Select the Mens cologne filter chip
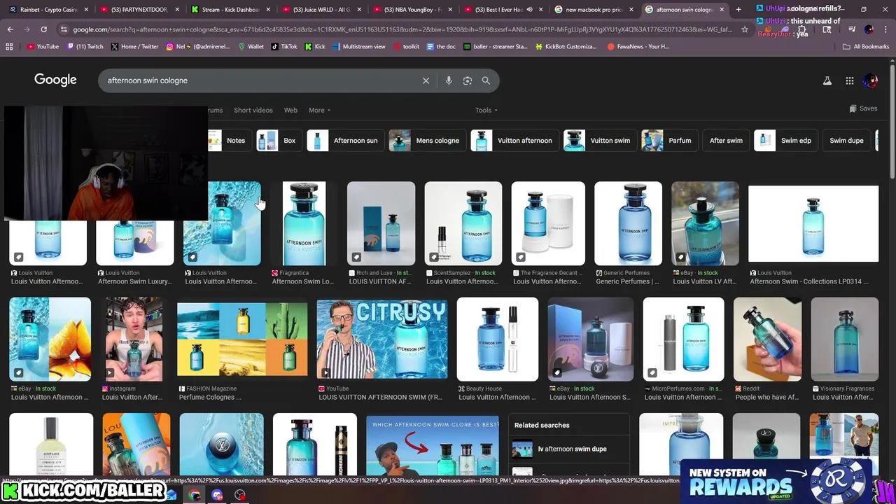This screenshot has width=896, height=504. pos(426,141)
